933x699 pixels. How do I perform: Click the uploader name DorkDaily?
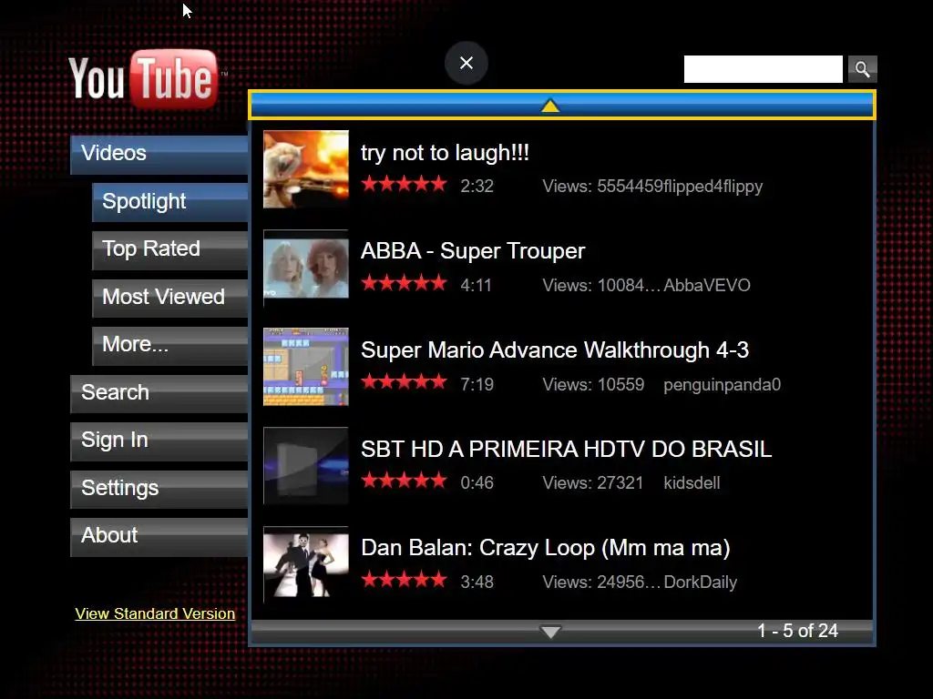tap(701, 582)
